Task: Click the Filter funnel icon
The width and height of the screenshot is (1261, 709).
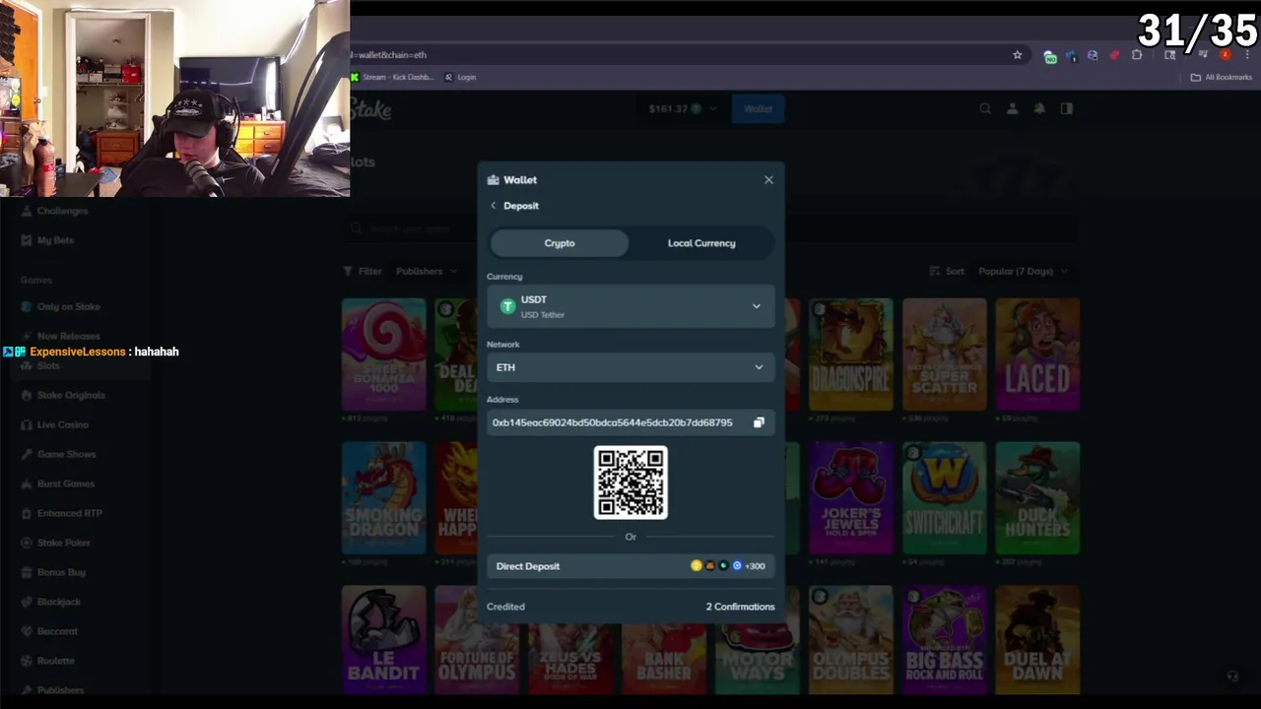Action: point(348,272)
